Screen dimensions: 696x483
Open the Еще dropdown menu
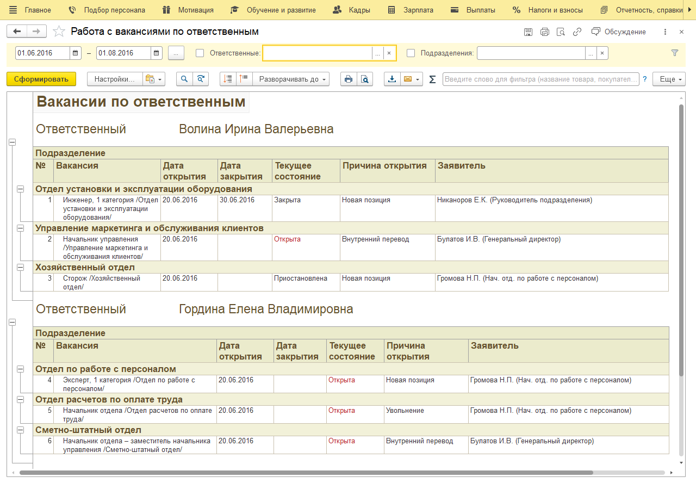pyautogui.click(x=669, y=79)
